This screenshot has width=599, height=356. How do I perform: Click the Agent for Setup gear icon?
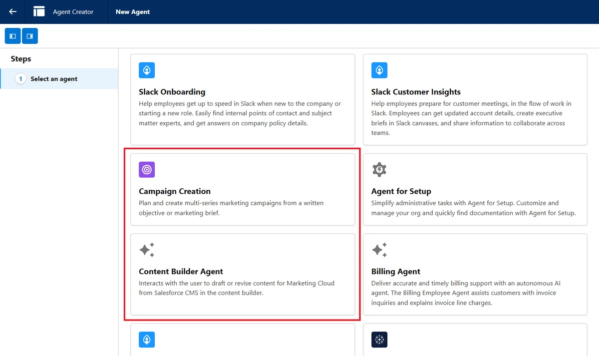pyautogui.click(x=379, y=170)
